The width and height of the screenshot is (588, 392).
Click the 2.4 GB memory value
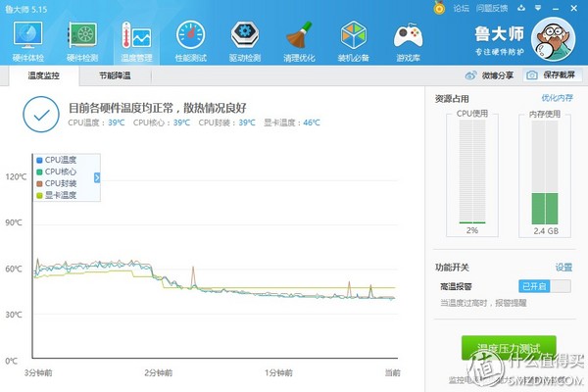tap(546, 231)
